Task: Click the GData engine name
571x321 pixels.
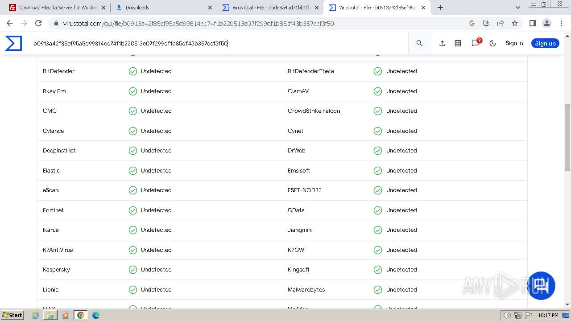Action: point(296,210)
